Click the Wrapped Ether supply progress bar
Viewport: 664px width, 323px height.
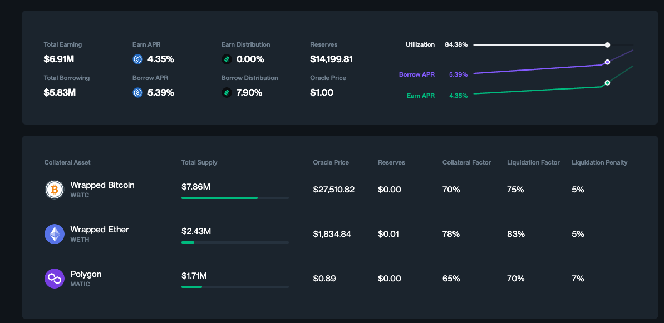[x=235, y=242]
